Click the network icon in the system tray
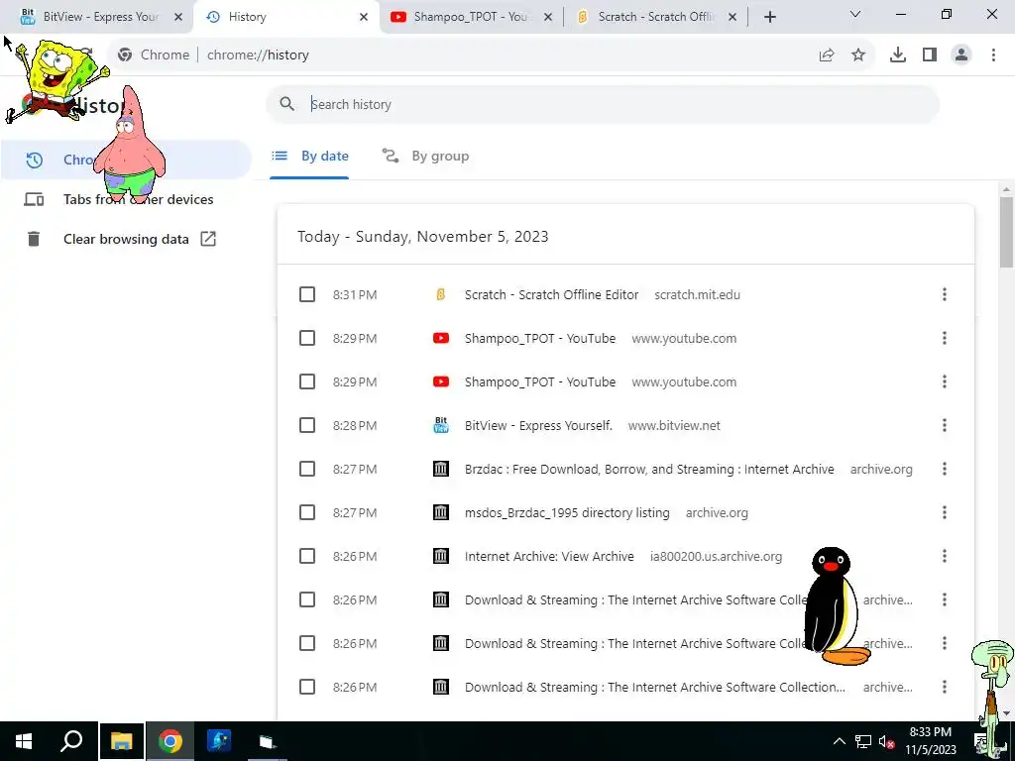The height and width of the screenshot is (761, 1015). click(863, 741)
